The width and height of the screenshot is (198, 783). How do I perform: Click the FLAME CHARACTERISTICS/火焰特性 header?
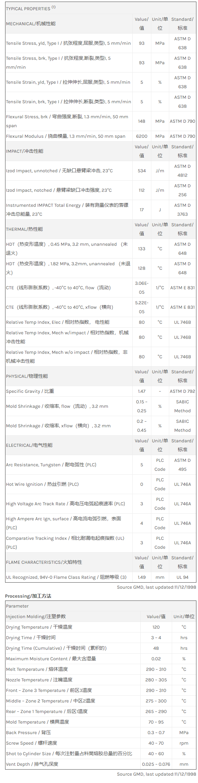pos(44,562)
